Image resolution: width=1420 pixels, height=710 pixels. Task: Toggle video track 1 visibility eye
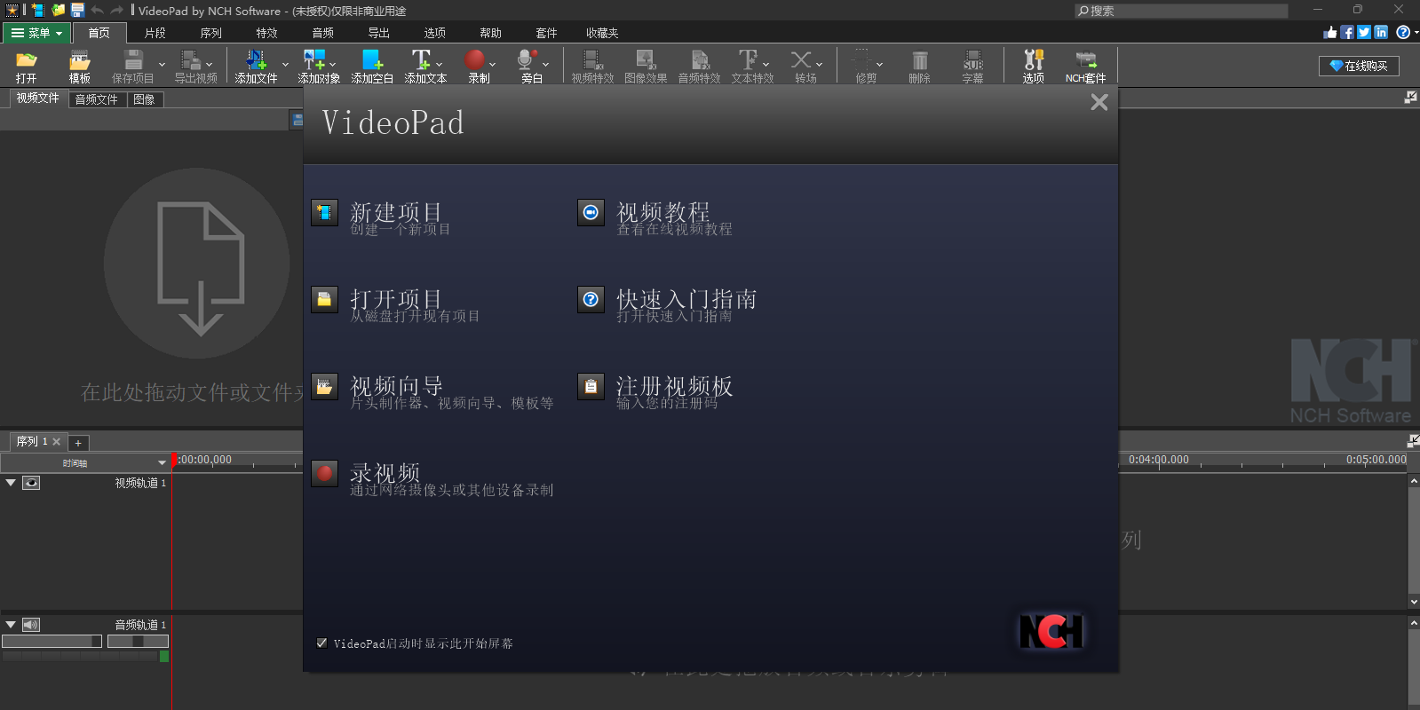click(31, 483)
